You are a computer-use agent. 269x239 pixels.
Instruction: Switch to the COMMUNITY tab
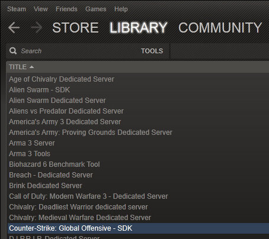point(220,27)
